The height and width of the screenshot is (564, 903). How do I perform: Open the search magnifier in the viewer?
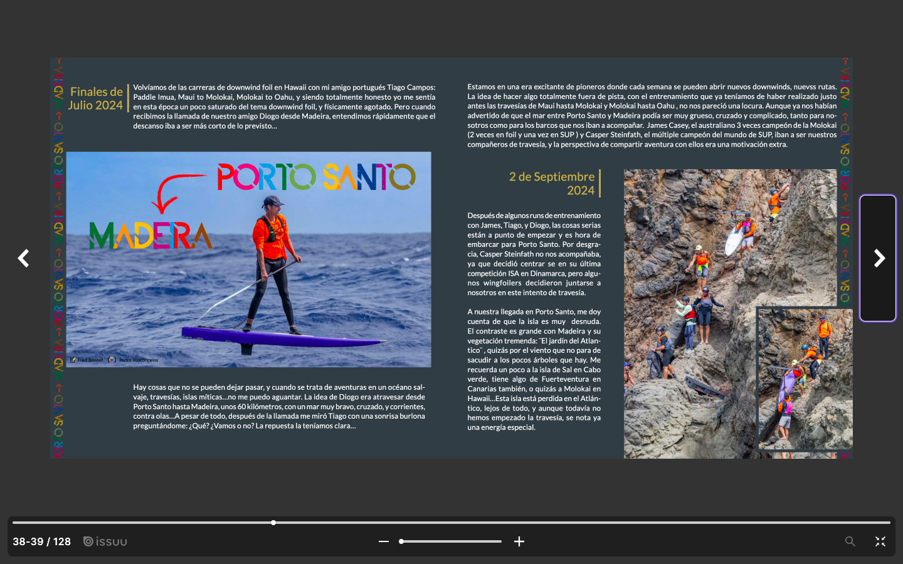click(850, 541)
